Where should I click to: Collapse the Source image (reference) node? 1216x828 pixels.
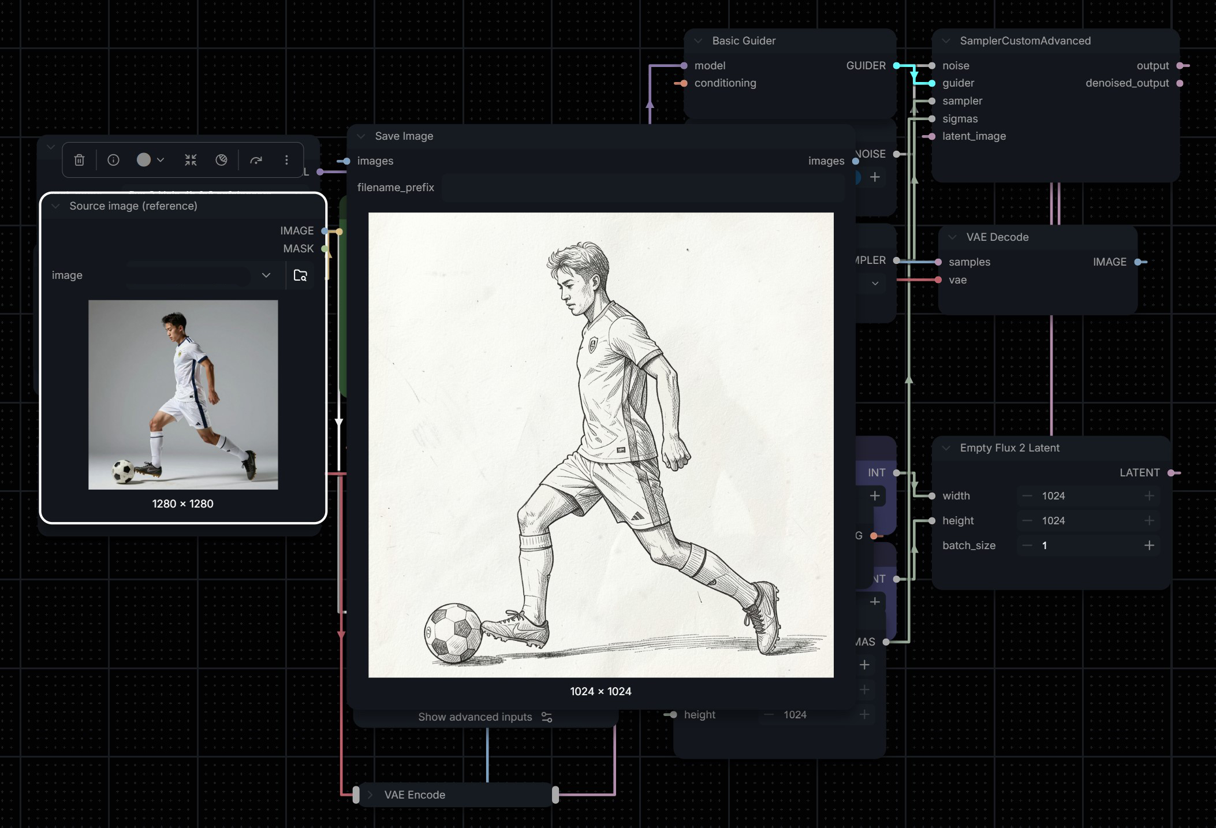[x=56, y=206]
